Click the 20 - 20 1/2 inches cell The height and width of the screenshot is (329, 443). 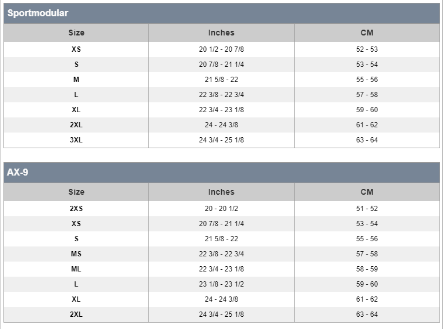pos(221,209)
